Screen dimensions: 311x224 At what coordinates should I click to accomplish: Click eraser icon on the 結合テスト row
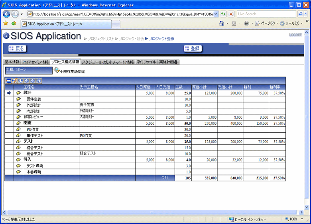coord(18,147)
